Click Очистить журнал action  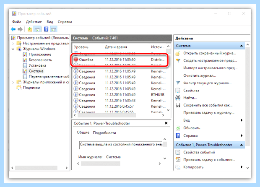(200, 75)
